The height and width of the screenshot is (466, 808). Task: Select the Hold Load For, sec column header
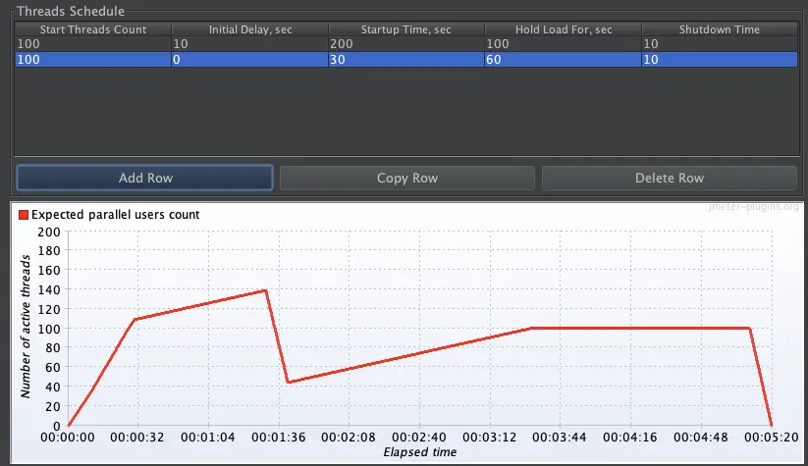[564, 29]
